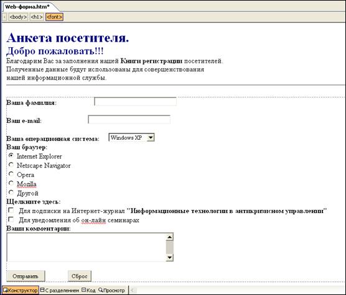This screenshot has height=295, width=346.
Task: Switch to the Web-форма.htm tab
Action: (x=27, y=7)
